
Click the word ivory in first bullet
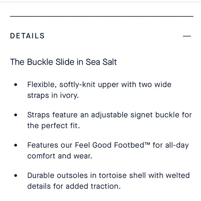(69, 96)
